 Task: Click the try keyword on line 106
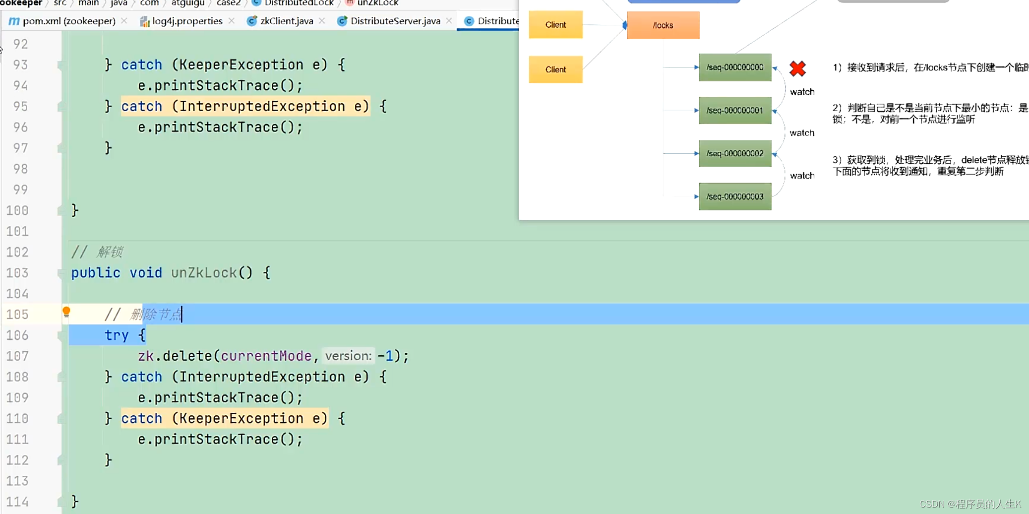(117, 335)
